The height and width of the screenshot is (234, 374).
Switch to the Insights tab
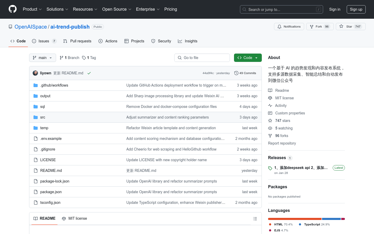pyautogui.click(x=188, y=41)
